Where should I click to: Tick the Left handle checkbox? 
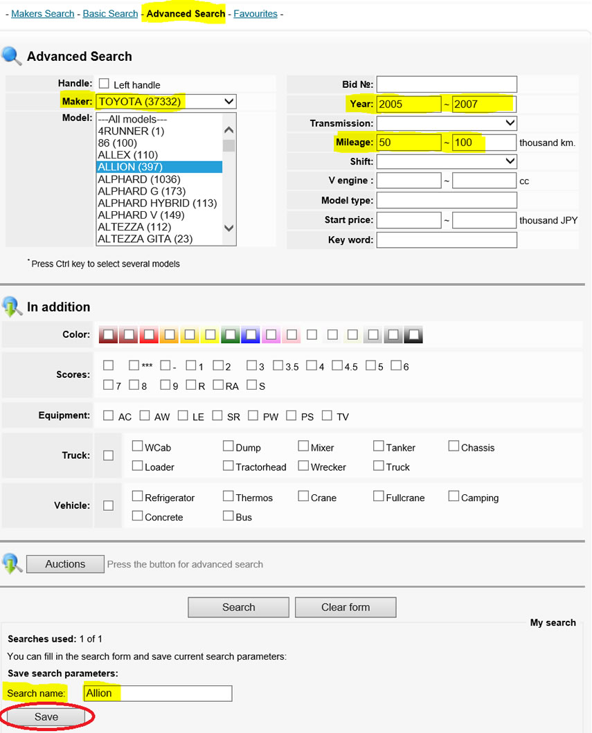pyautogui.click(x=104, y=84)
